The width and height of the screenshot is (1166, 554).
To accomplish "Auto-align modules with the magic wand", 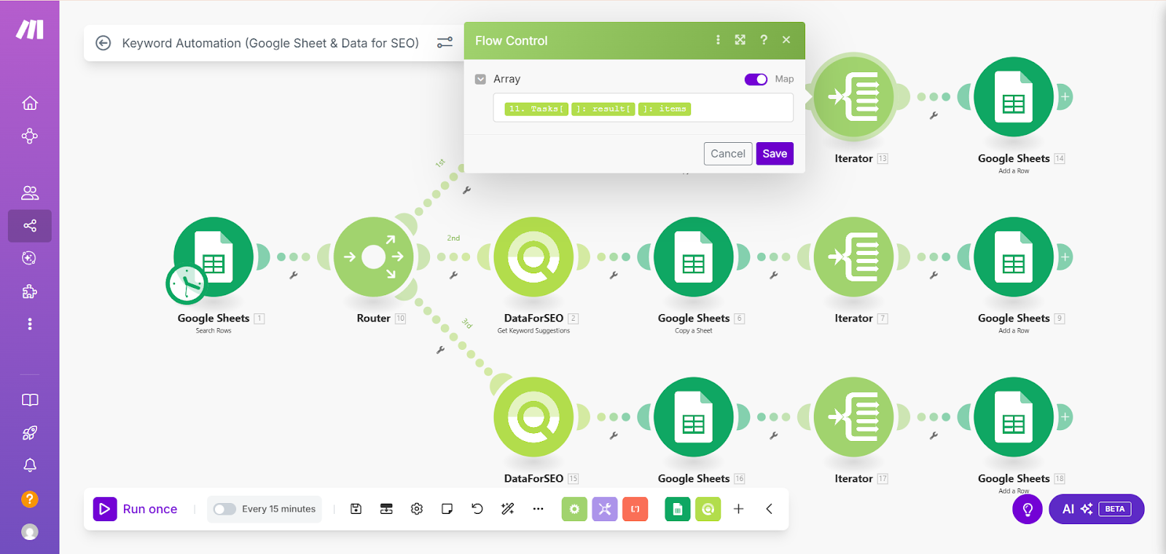I will [x=508, y=509].
